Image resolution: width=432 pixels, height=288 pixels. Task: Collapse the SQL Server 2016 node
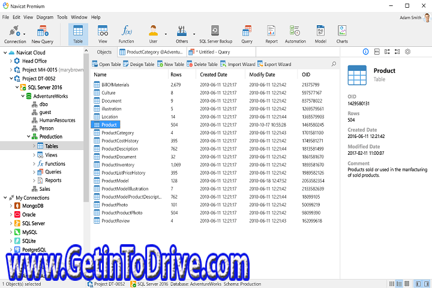[17, 88]
